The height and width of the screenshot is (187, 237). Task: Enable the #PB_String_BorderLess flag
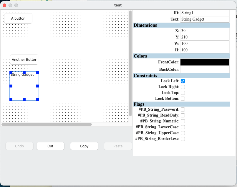click(183, 139)
